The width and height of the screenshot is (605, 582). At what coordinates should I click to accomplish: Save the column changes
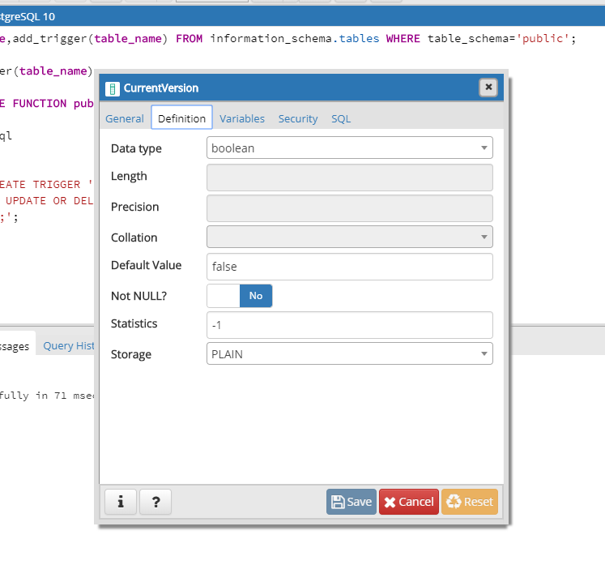(351, 502)
